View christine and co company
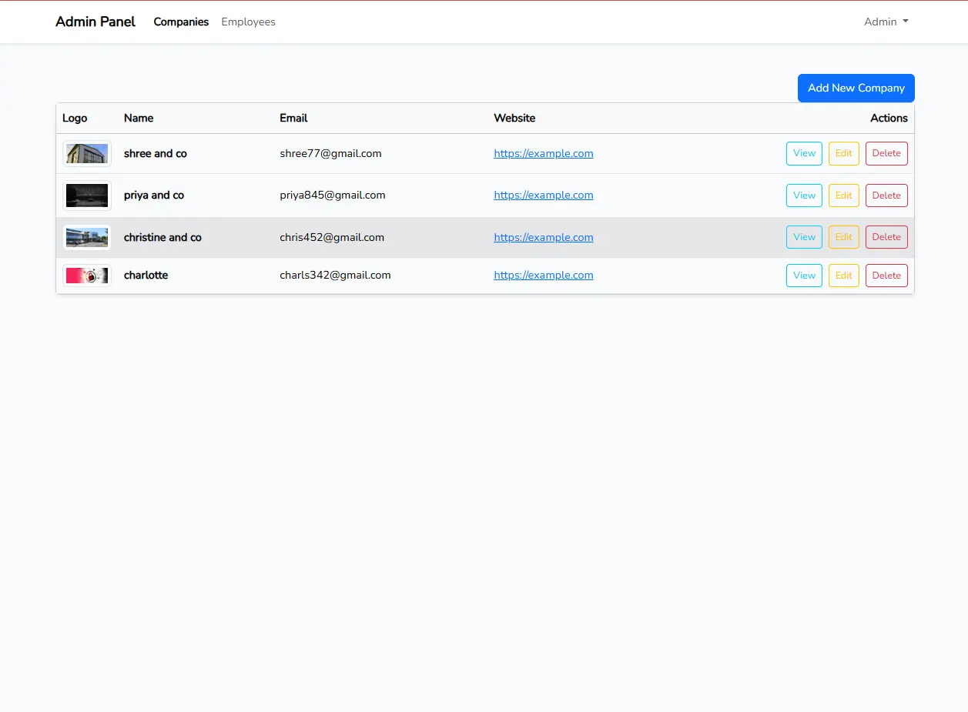Viewport: 968px width, 712px height. coord(804,237)
